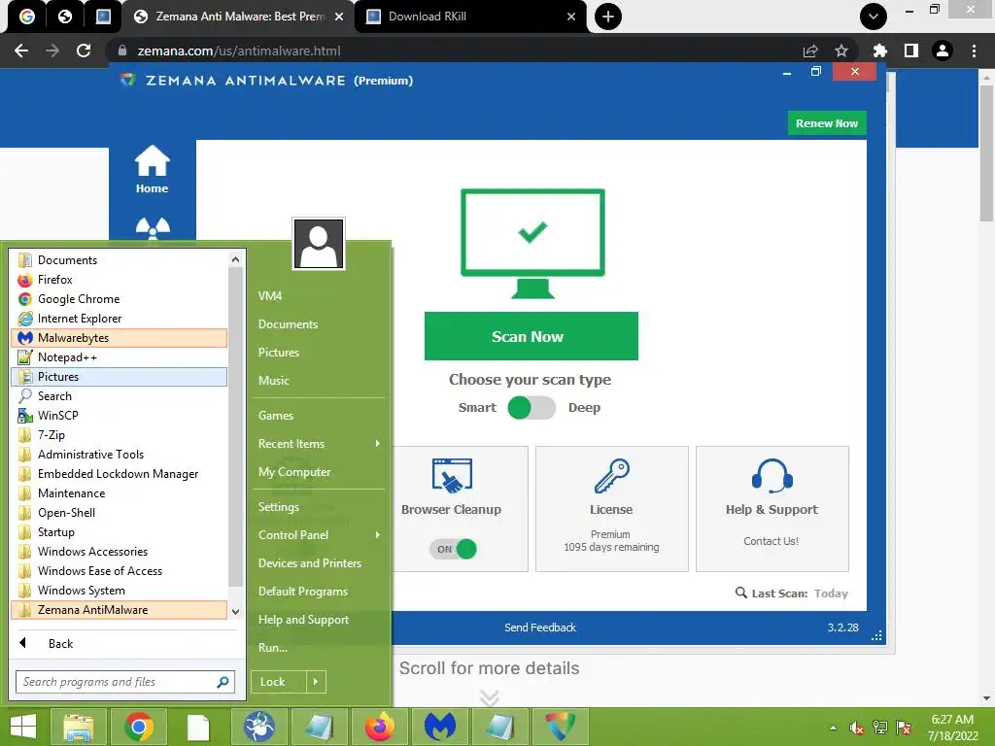Viewport: 995px width, 746px height.
Task: Click the Windows Start button
Action: point(23,727)
